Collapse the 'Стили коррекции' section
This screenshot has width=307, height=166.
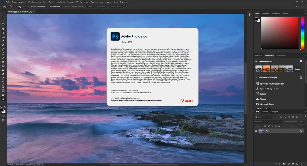[x=256, y=61]
